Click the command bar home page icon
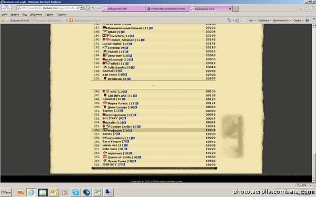Screen dimensions: 316x197 [x=229, y=20]
